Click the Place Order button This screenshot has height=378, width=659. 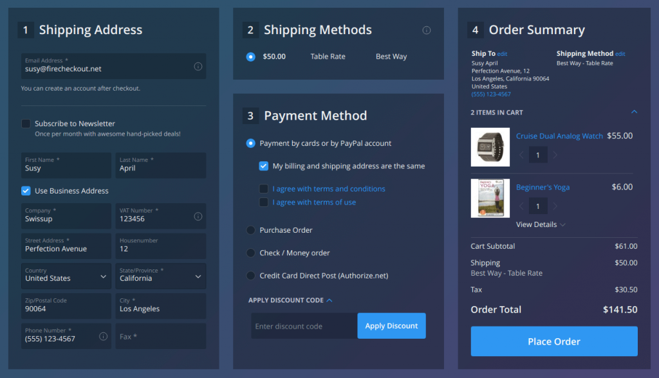tap(553, 341)
